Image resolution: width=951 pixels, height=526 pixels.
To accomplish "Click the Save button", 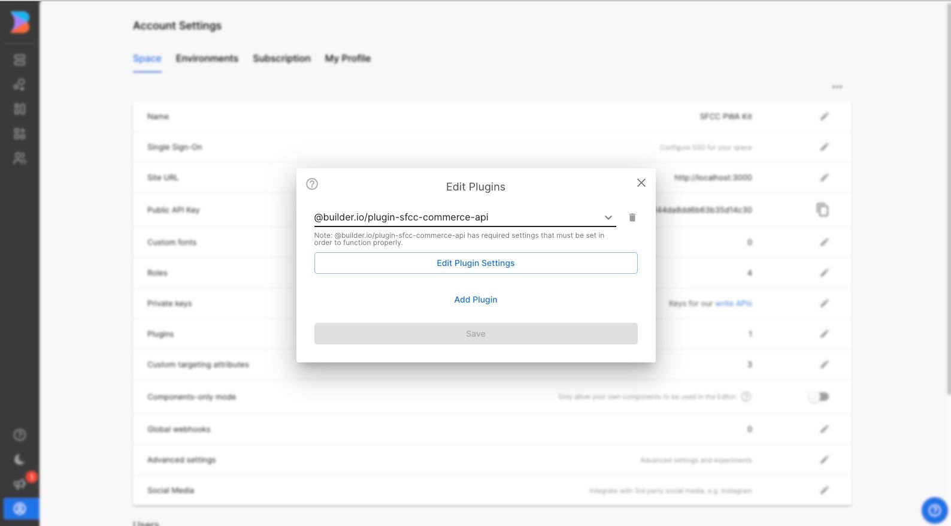I will pos(476,334).
